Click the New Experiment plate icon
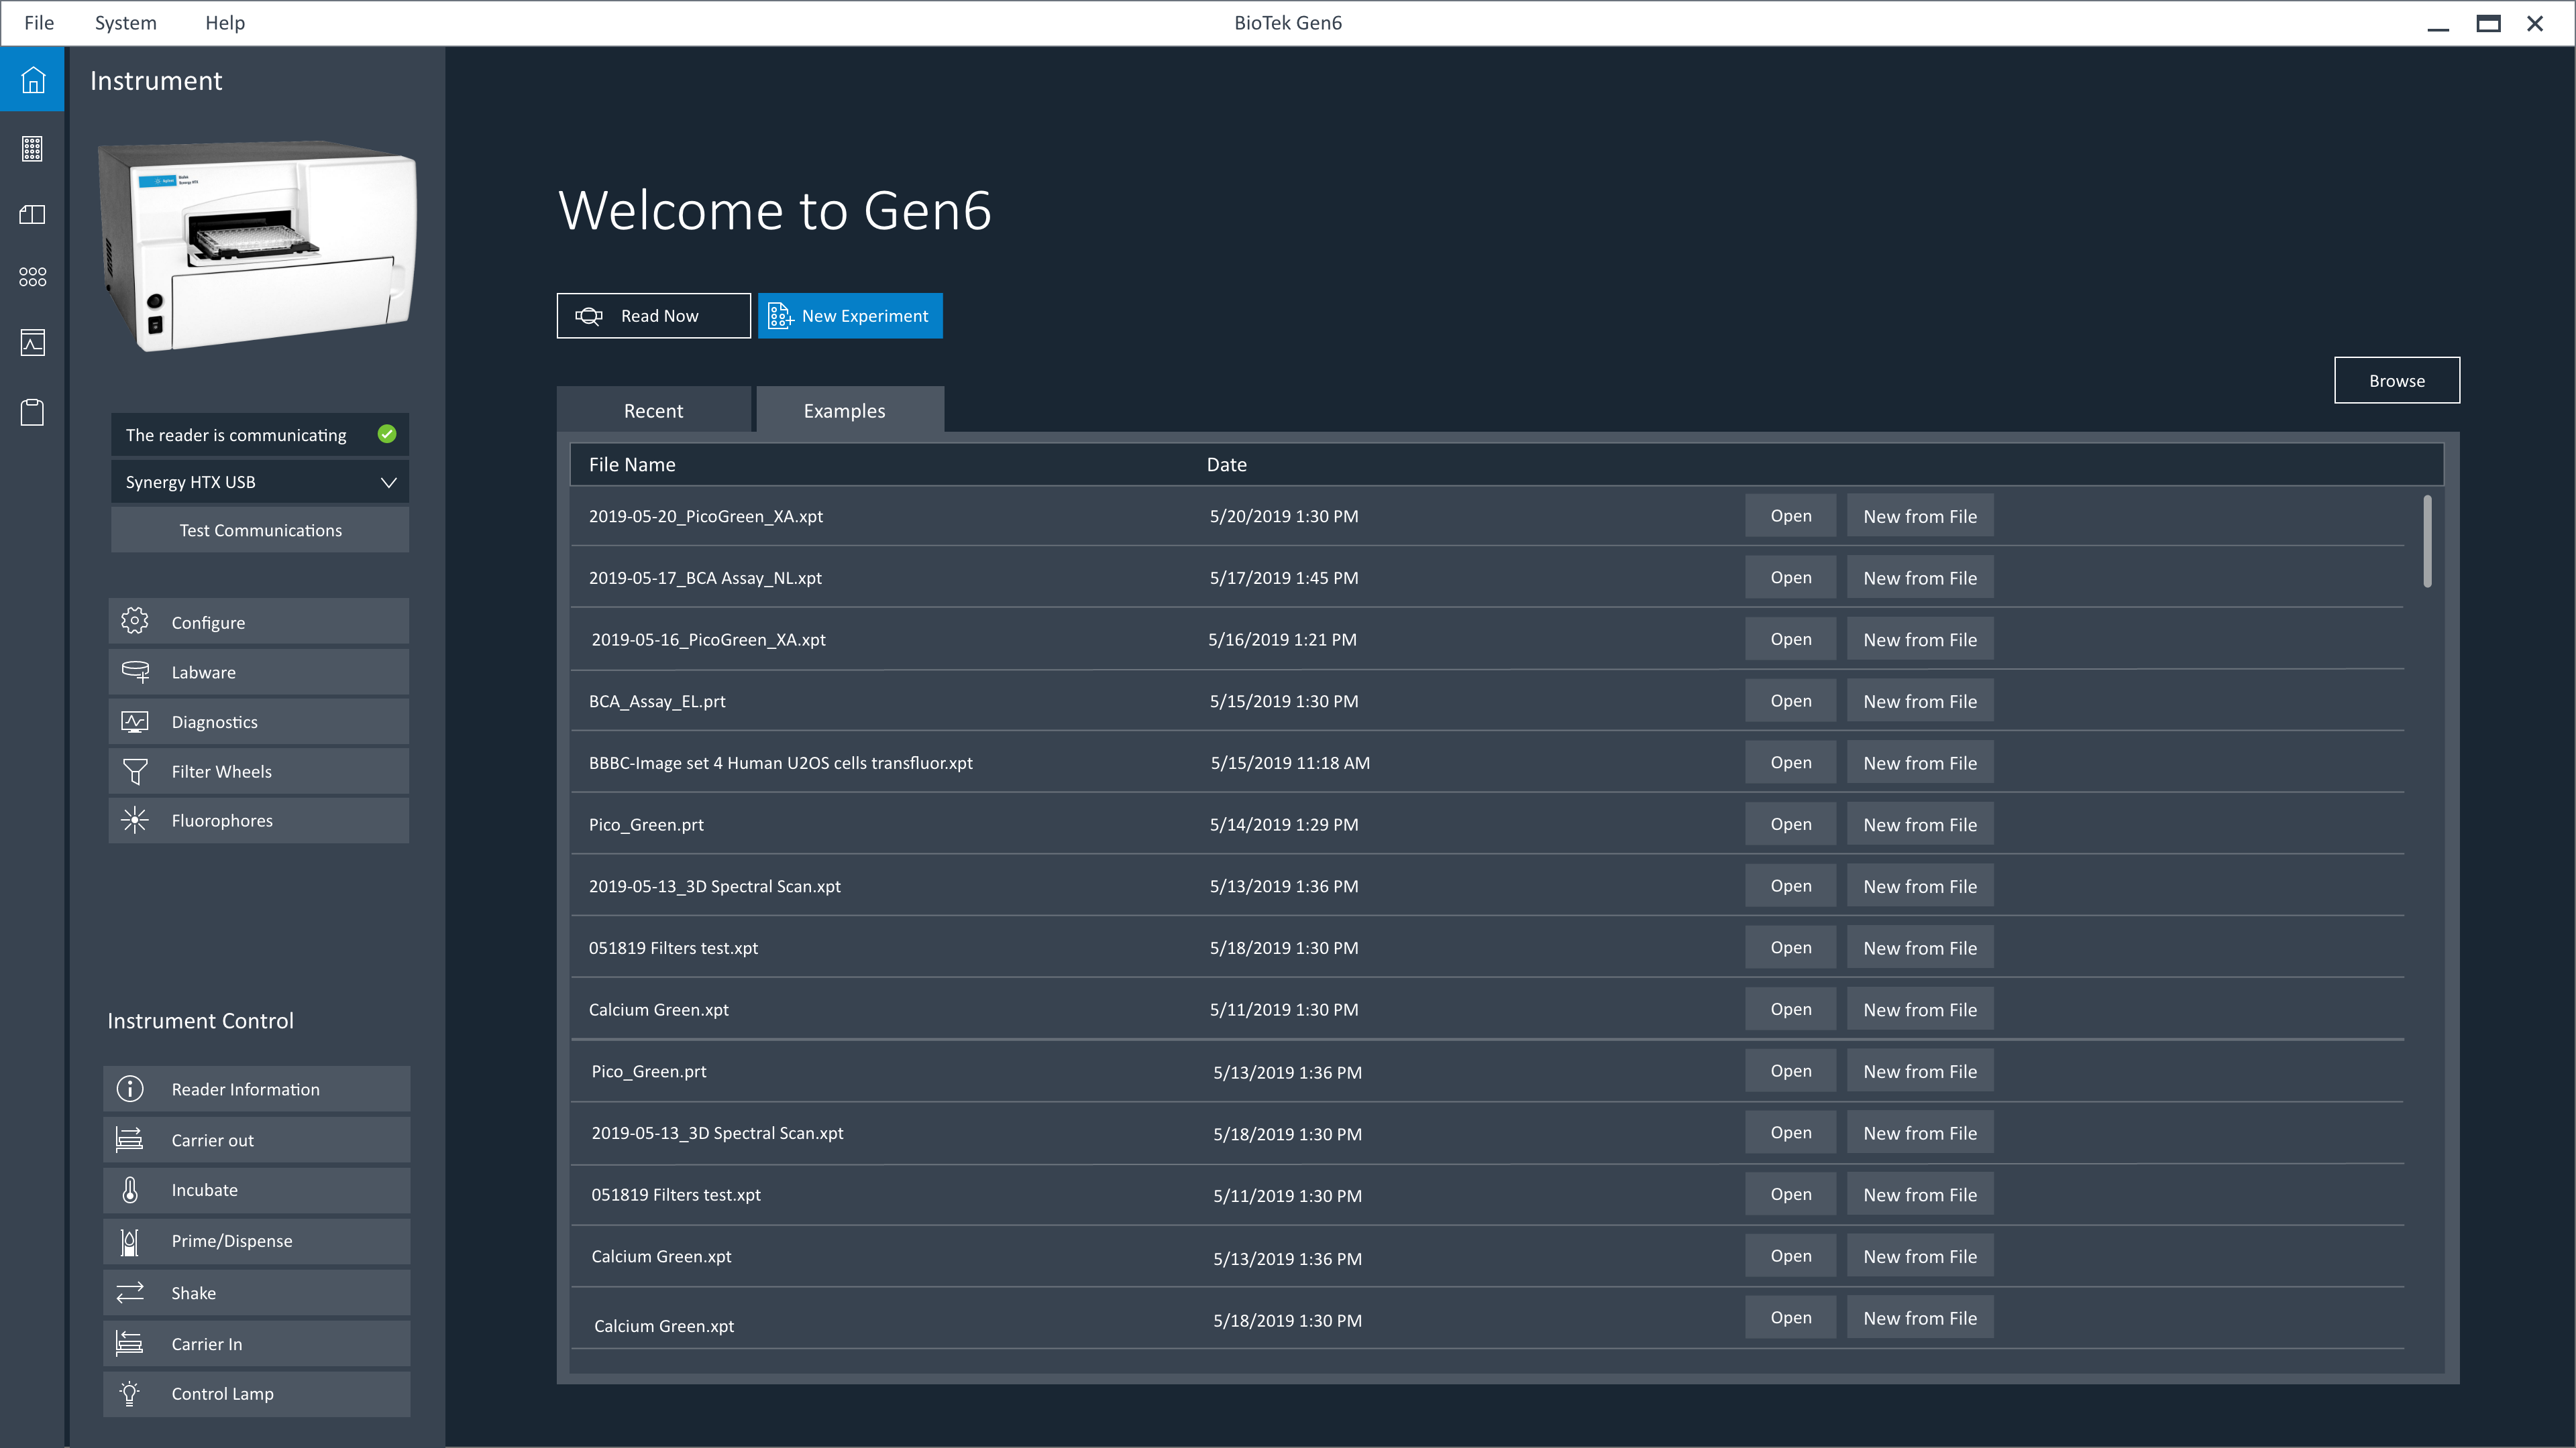2576x1448 pixels. click(780, 316)
